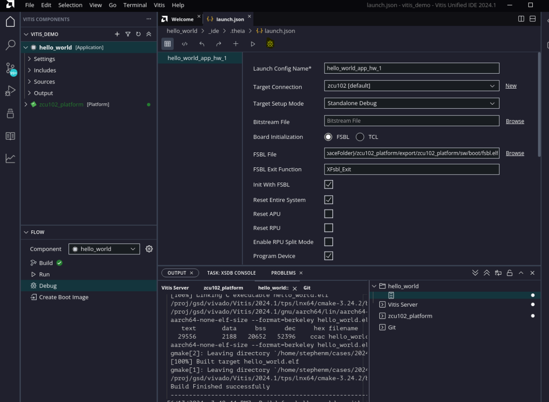Image resolution: width=549 pixels, height=402 pixels.
Task: Enable the Reset APU checkbox
Action: pos(329,214)
